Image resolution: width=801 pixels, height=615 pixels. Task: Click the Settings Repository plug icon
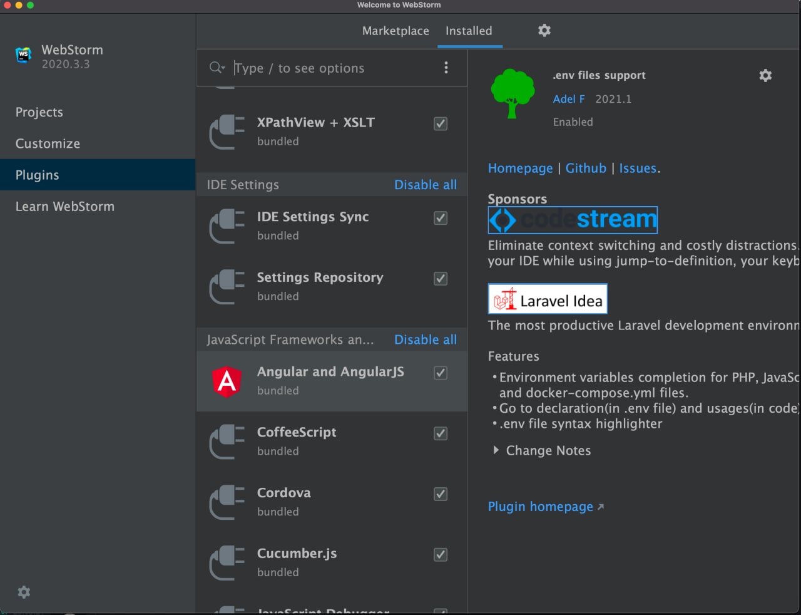point(227,287)
